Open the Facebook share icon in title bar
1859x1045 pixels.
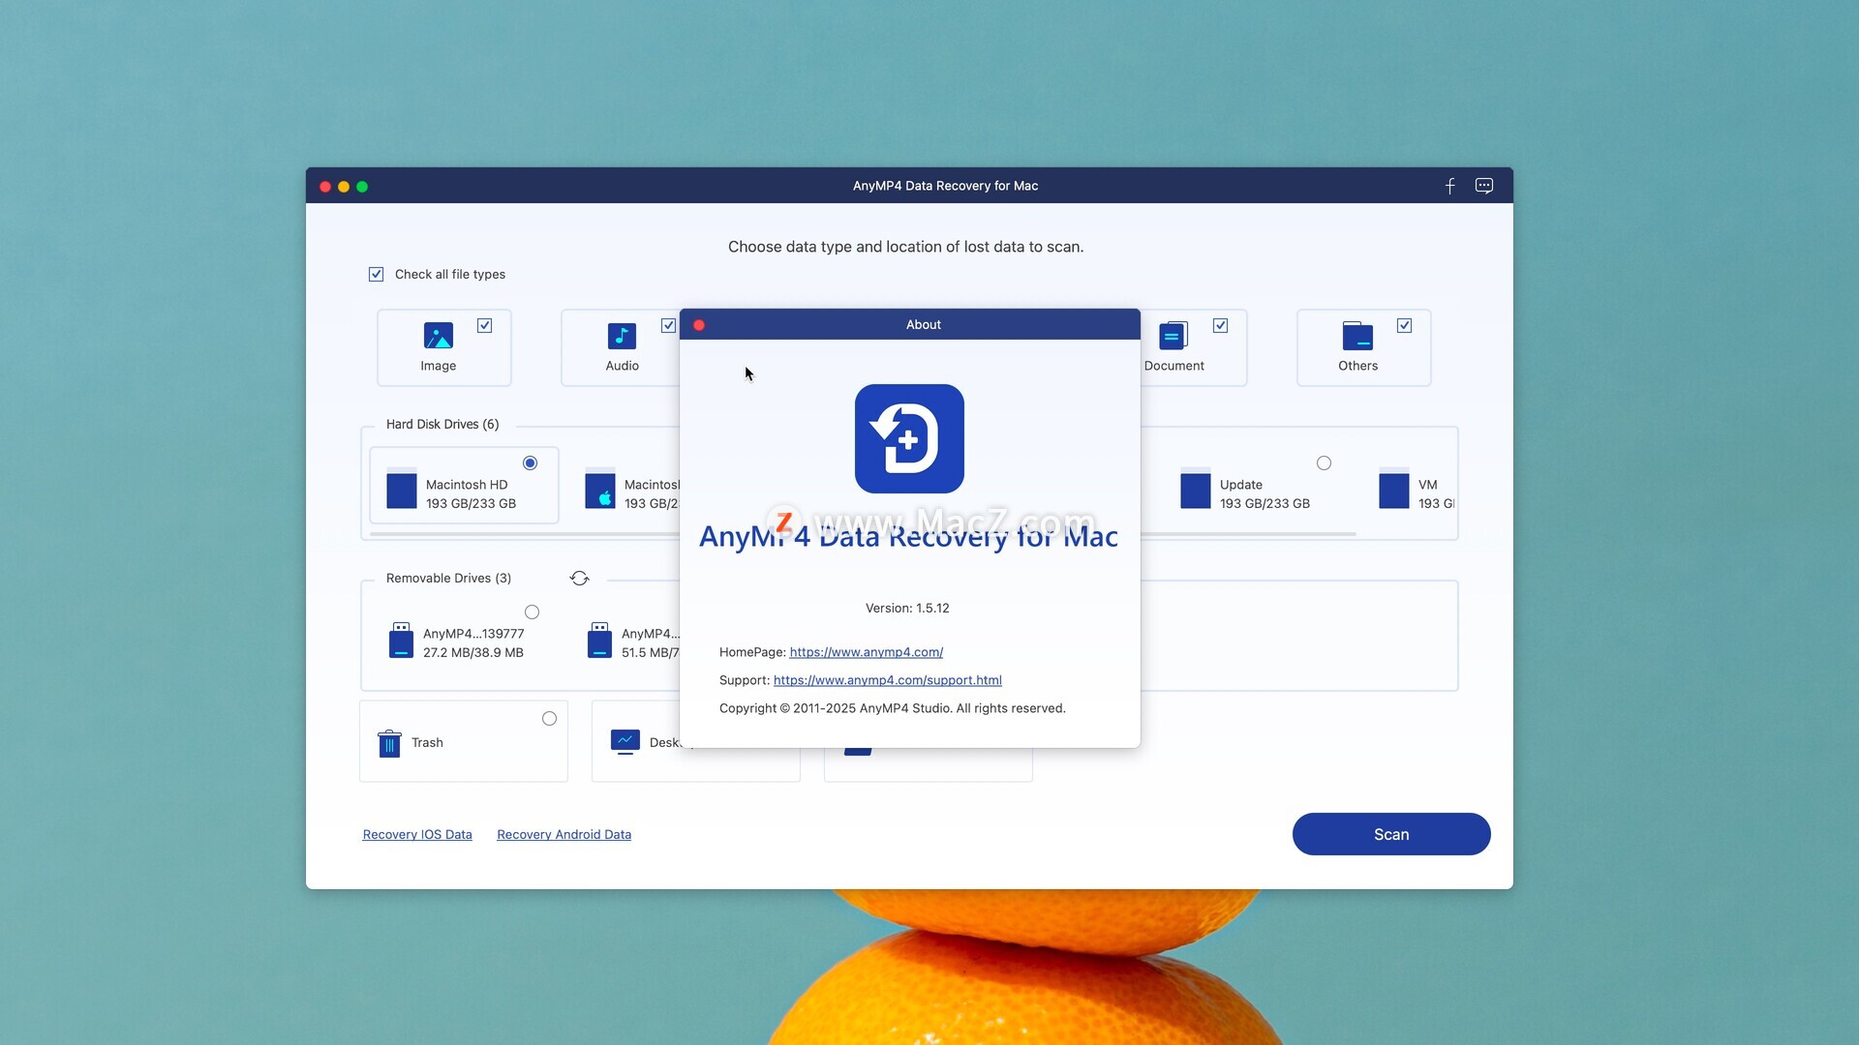(1449, 186)
